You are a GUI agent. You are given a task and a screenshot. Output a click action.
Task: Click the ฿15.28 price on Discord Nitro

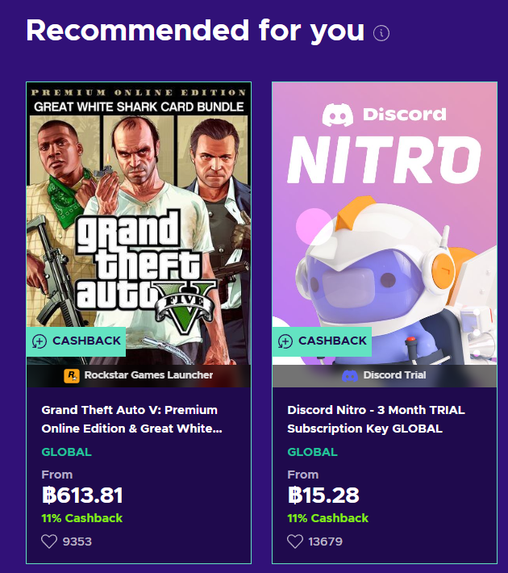pos(323,495)
